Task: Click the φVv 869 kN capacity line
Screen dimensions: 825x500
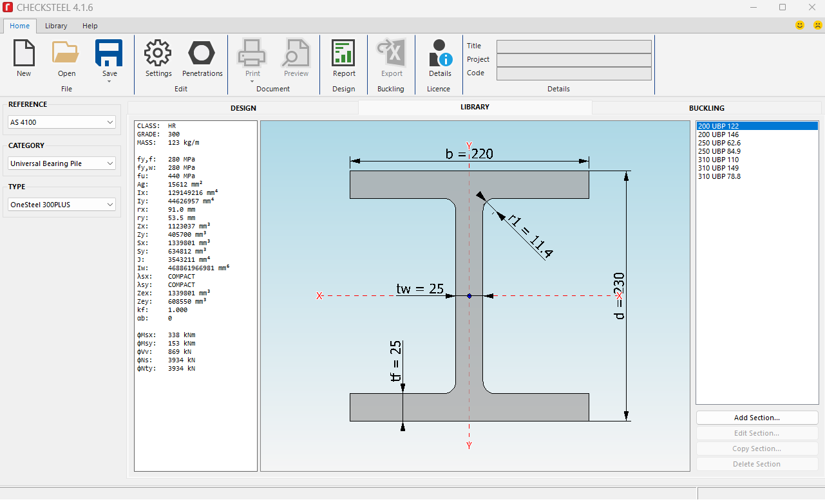Action: coord(164,352)
